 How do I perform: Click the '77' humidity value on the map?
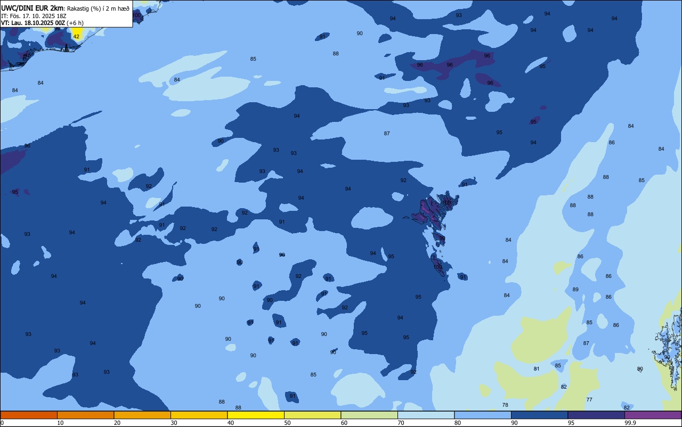pos(589,400)
